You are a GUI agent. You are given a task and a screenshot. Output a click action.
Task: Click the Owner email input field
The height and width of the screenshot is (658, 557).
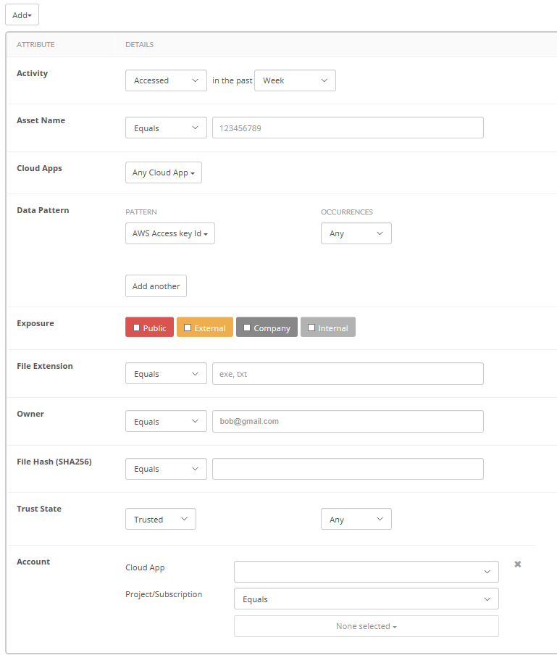[x=348, y=422]
